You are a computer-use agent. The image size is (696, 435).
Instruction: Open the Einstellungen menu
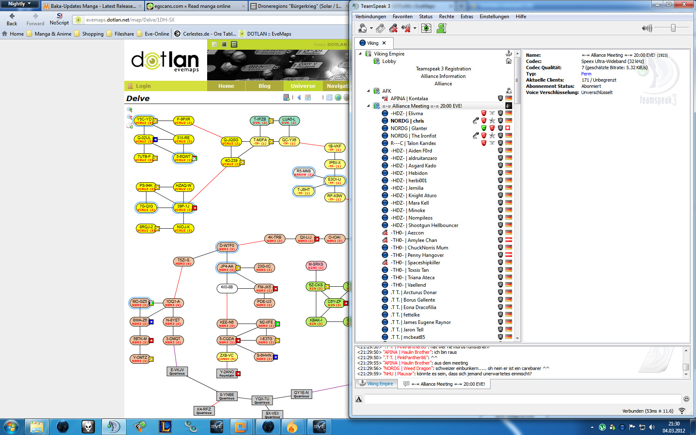pos(494,17)
